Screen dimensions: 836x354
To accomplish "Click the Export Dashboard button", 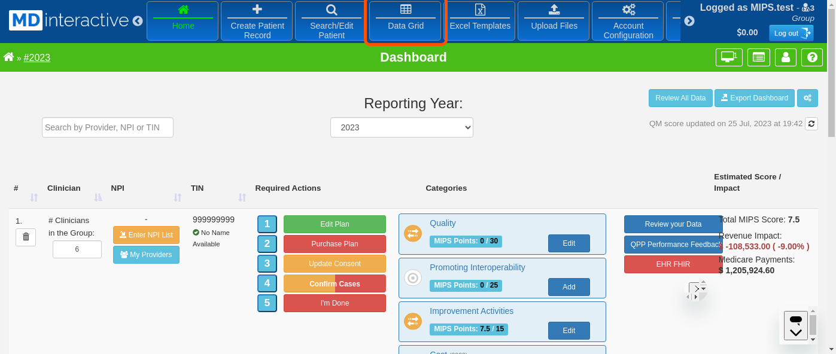I will [754, 98].
